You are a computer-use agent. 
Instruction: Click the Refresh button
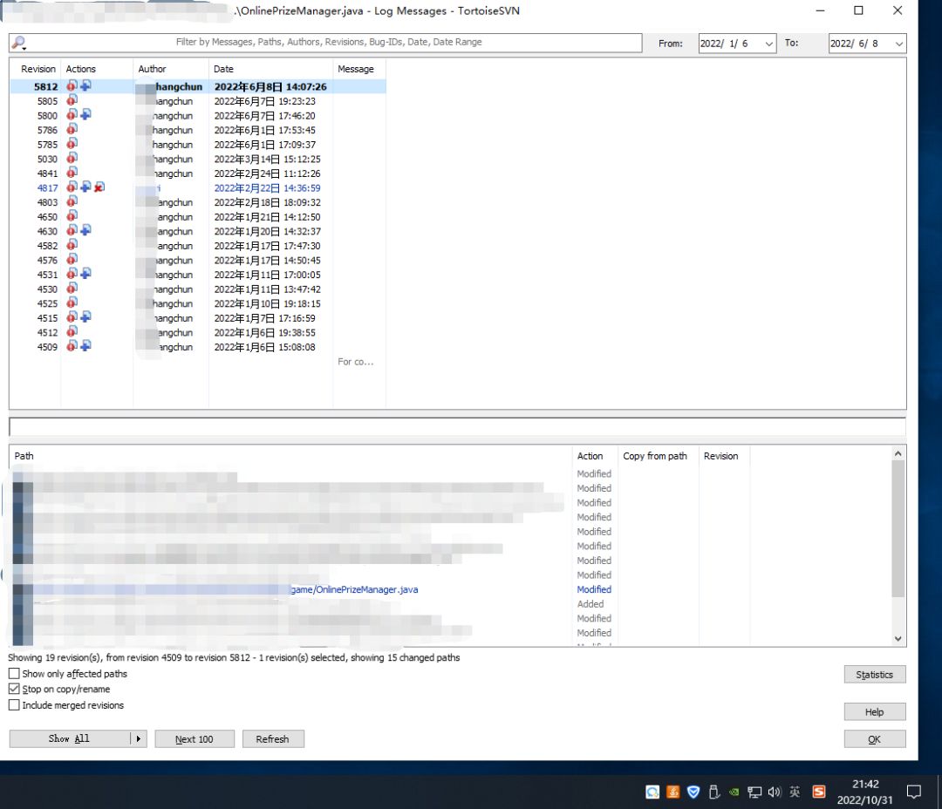pyautogui.click(x=273, y=738)
